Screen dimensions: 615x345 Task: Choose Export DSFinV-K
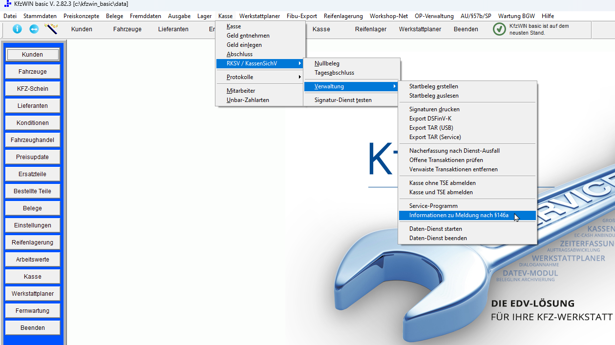pyautogui.click(x=467, y=119)
